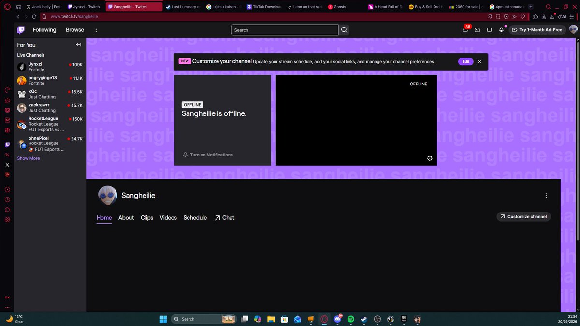Collapse the For You sidebar

click(78, 45)
